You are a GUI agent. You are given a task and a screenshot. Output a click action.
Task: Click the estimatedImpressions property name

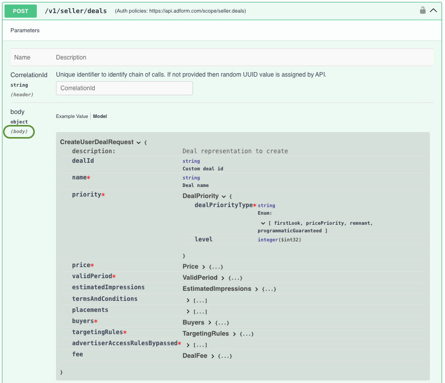108,287
